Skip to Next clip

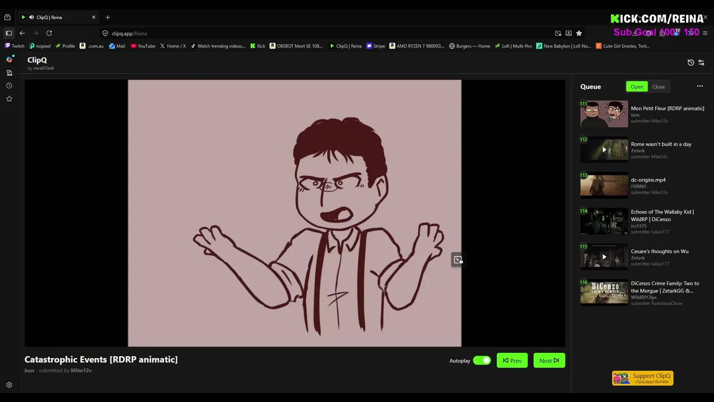click(x=549, y=361)
